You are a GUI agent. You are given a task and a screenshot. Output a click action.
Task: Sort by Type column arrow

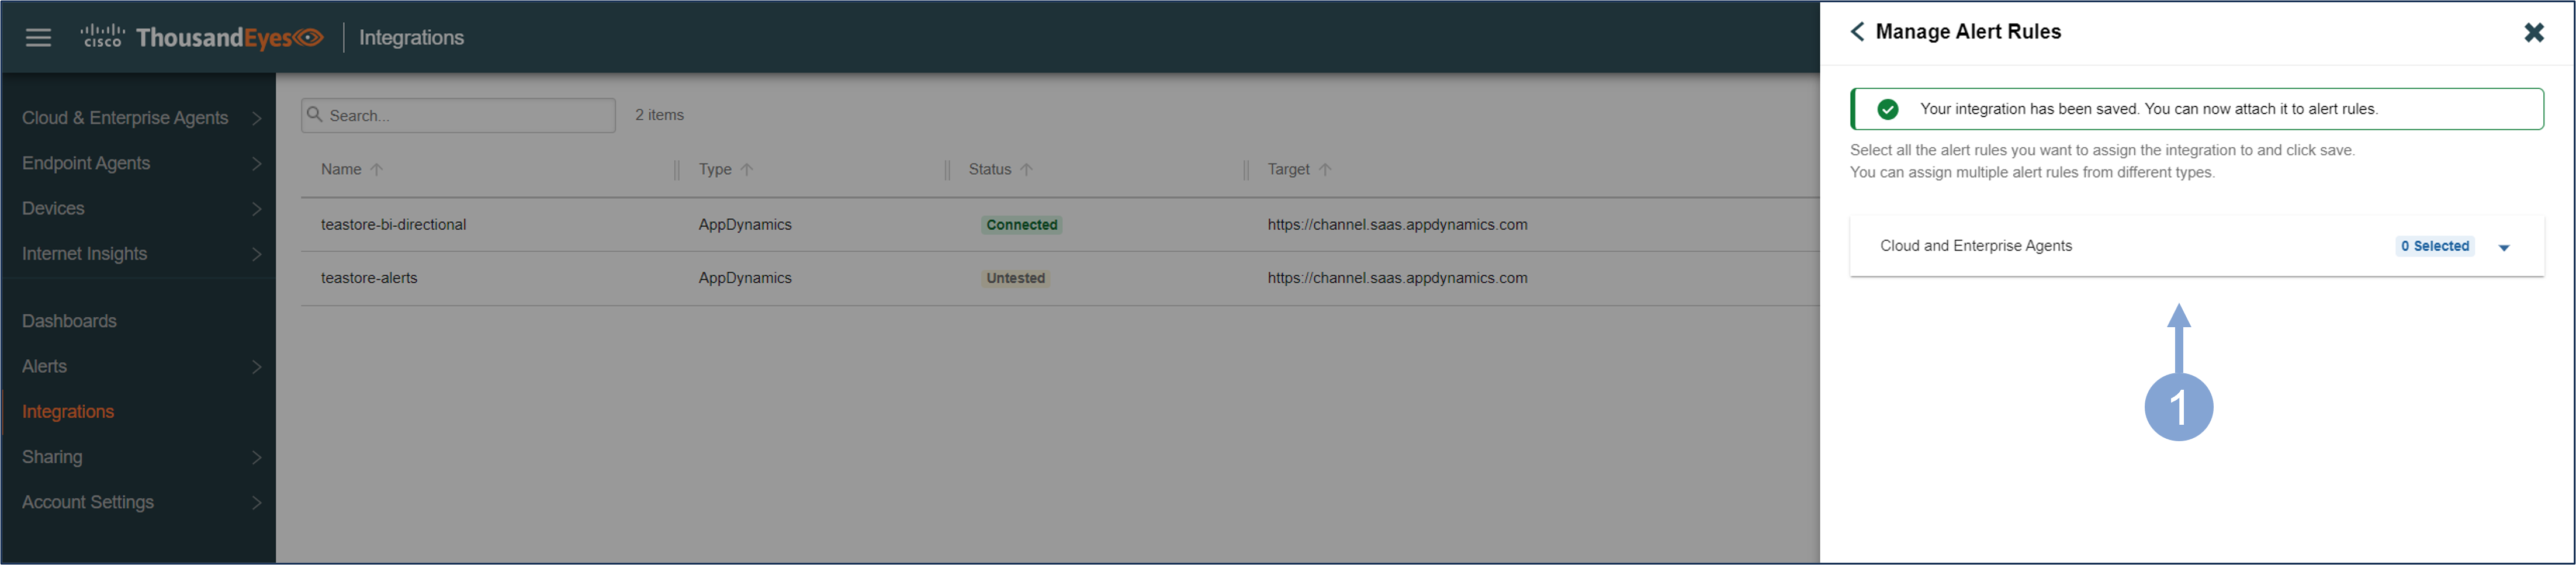(x=747, y=170)
